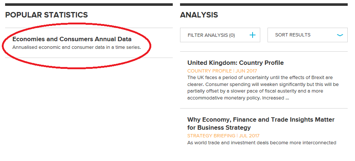Click the world trade and investment deals summary
The height and width of the screenshot is (161, 355).
262,142
